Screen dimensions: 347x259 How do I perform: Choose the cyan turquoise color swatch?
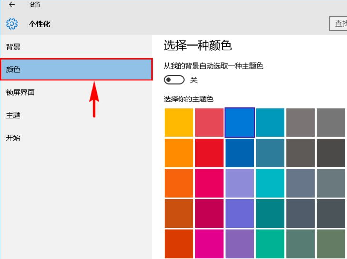point(270,183)
